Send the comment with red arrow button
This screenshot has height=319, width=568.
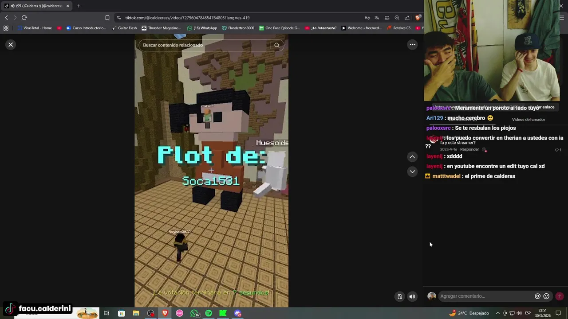(x=559, y=296)
